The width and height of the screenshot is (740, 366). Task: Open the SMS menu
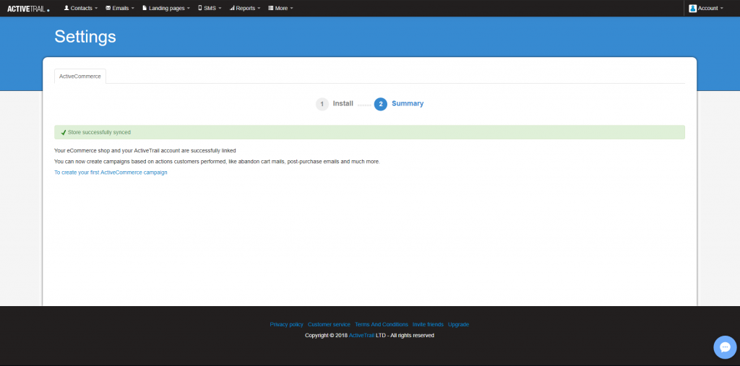click(x=210, y=8)
